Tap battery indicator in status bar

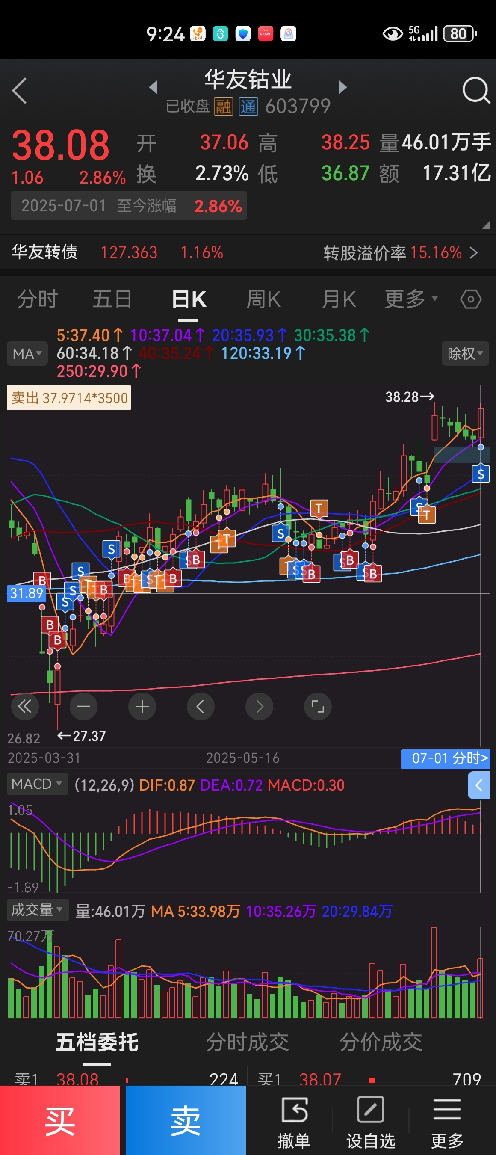click(x=459, y=34)
